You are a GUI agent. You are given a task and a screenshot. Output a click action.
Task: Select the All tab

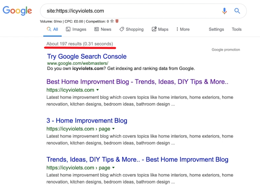coord(52,29)
